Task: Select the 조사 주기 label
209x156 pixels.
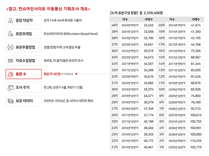Action: coord(22,87)
